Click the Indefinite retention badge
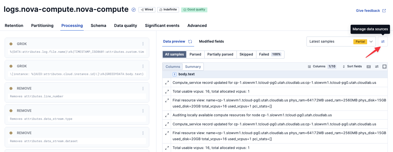 coord(168,10)
